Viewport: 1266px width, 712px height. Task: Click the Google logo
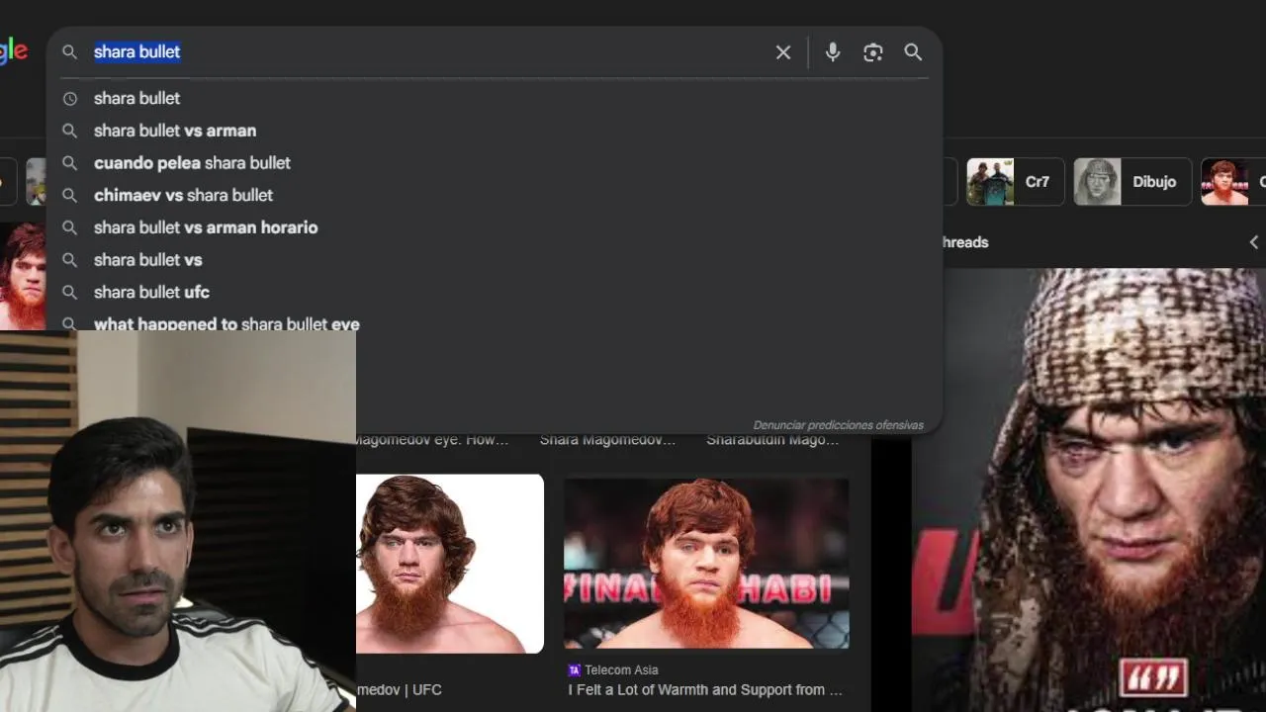click(13, 51)
